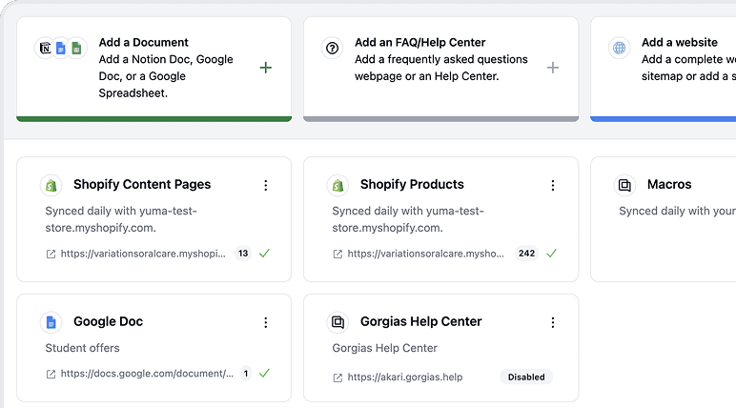Select the Add a Document card title

coord(144,42)
